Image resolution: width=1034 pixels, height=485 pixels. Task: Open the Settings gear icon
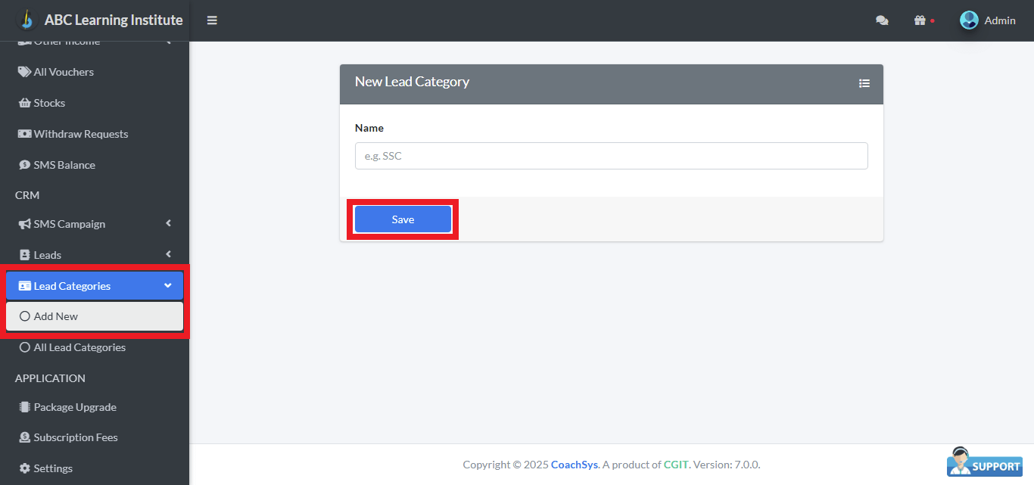(23, 468)
